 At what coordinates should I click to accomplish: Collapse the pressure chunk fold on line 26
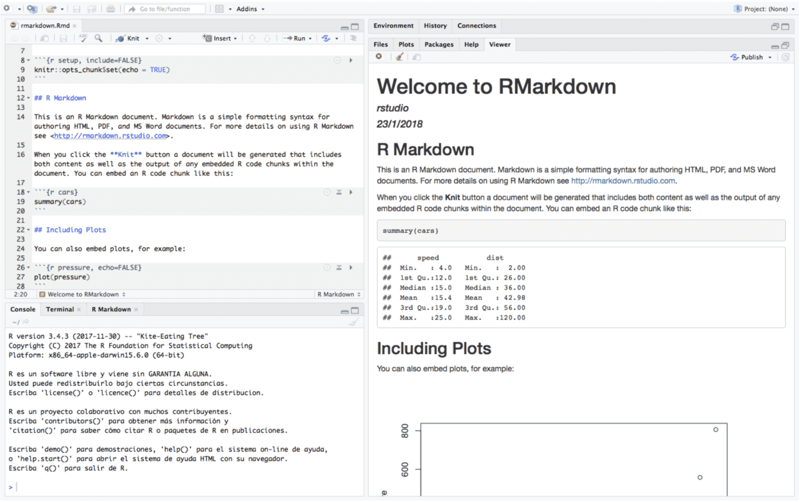pos(28,268)
